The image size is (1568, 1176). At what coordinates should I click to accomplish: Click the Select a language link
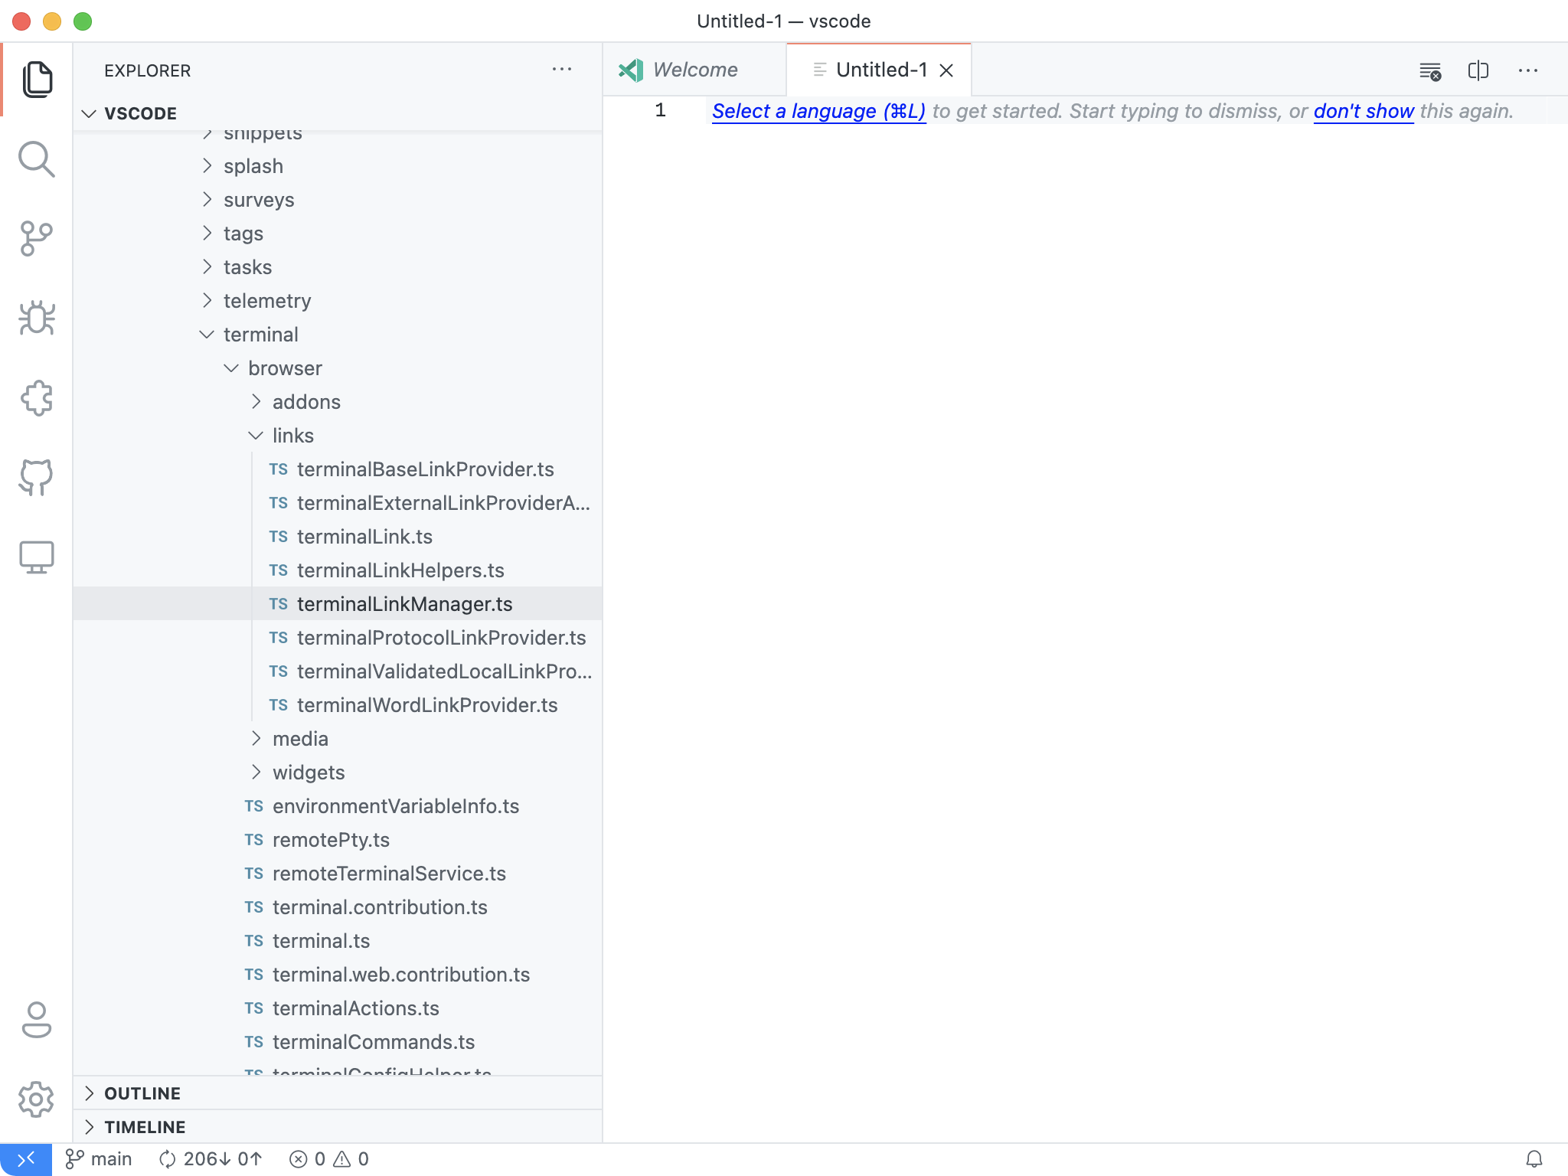pyautogui.click(x=818, y=112)
